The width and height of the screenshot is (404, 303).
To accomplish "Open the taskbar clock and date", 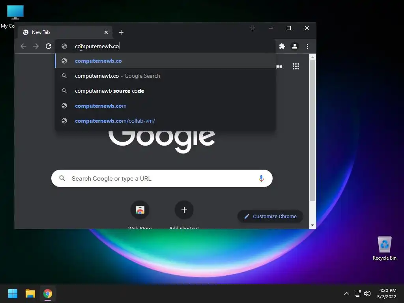I will (x=387, y=294).
